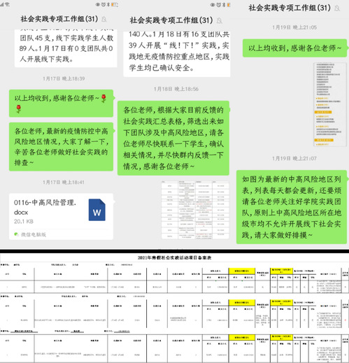Tap the green 微信电脑版 source icon
This screenshot has width=349, height=363.
pos(16,234)
